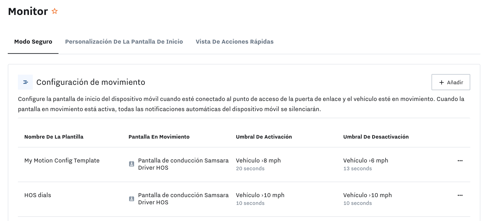Go to Vista De Acciones Rápidas tab

(235, 42)
